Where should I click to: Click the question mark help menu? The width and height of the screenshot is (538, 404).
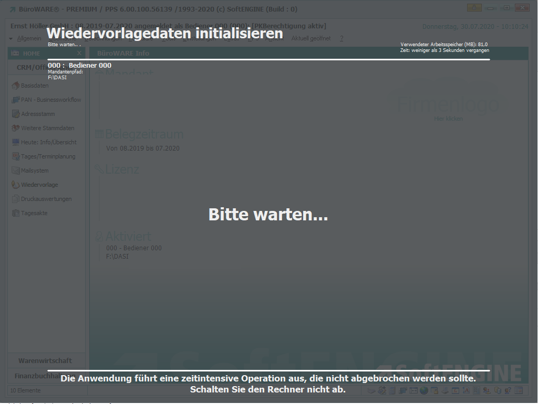(x=342, y=38)
